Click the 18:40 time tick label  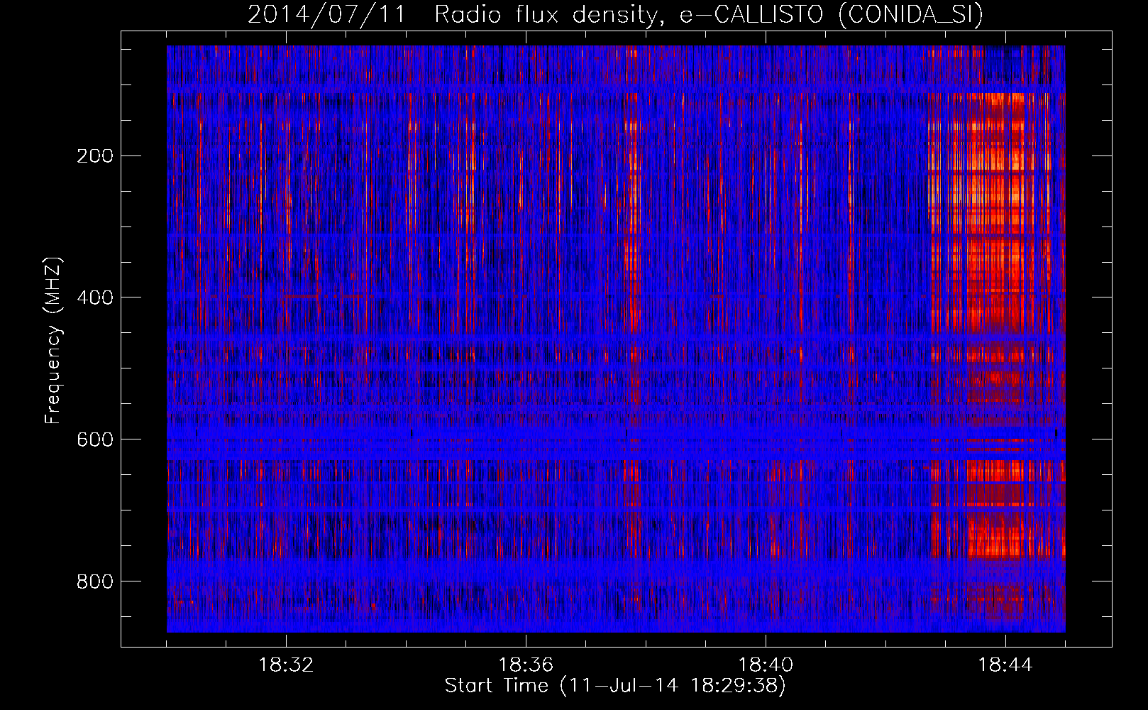pos(766,665)
